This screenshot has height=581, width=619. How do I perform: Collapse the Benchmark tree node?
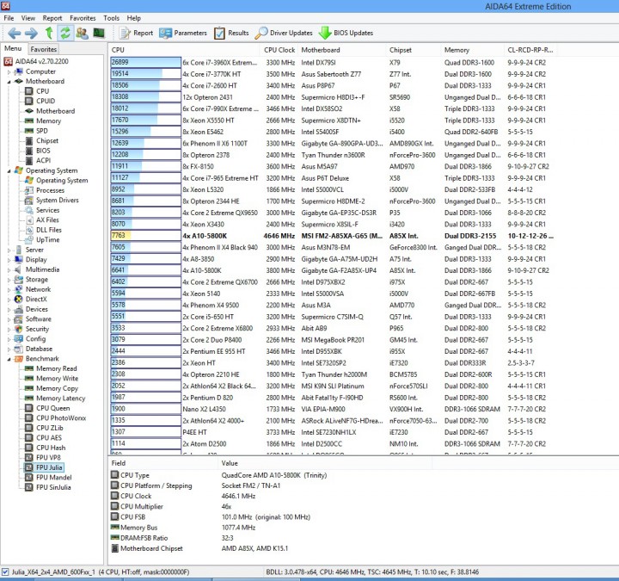(x=9, y=359)
